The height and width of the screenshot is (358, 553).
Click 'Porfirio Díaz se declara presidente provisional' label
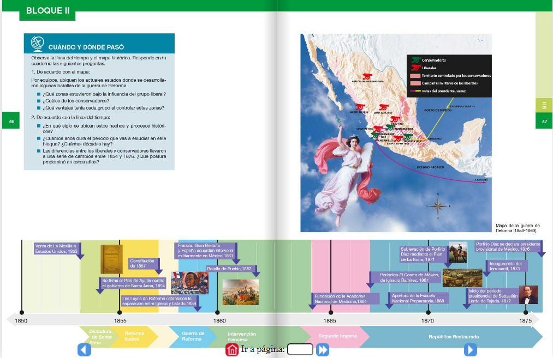(508, 246)
